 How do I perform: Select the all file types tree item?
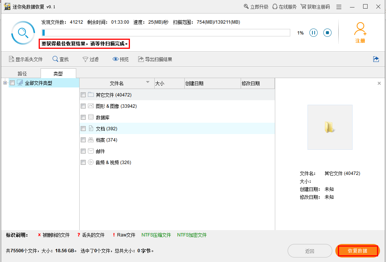[38, 83]
